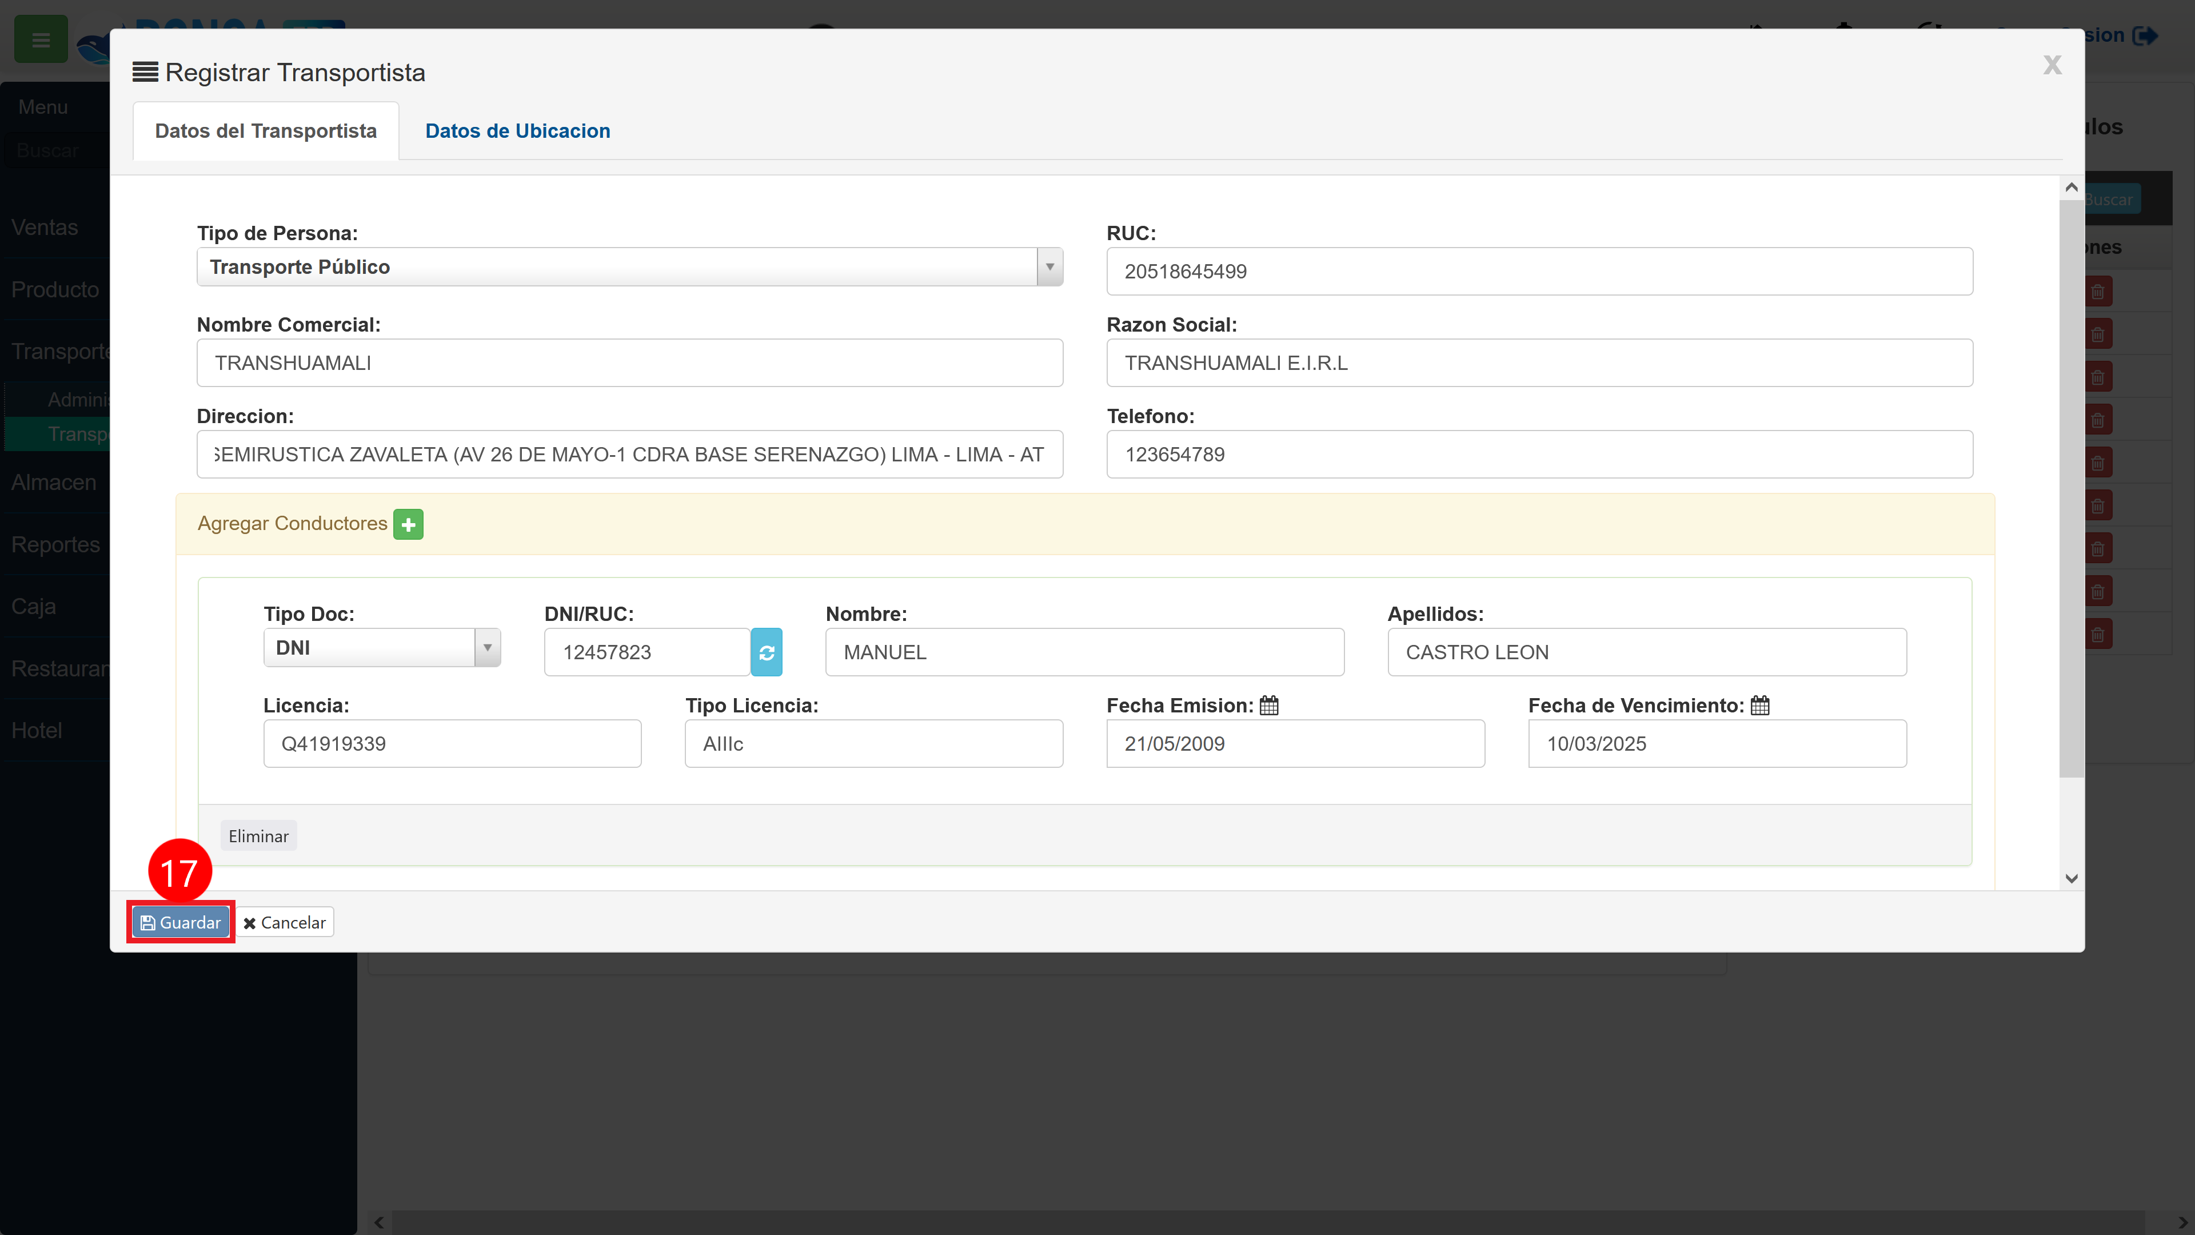The image size is (2195, 1235).
Task: Click into the Nombre Comercial field
Action: (x=630, y=363)
